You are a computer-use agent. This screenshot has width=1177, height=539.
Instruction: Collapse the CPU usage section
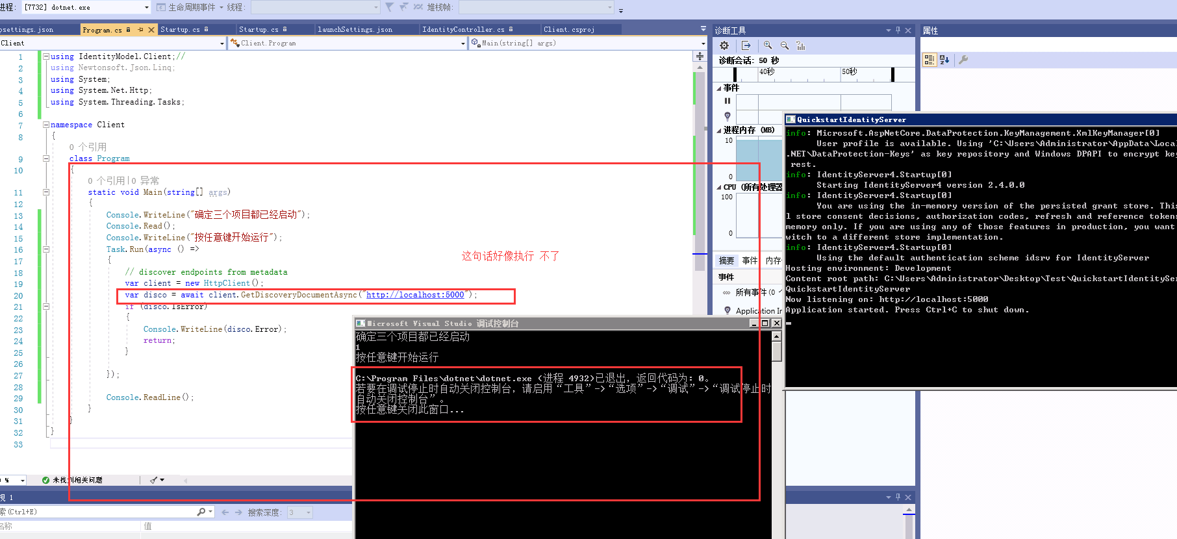point(719,188)
